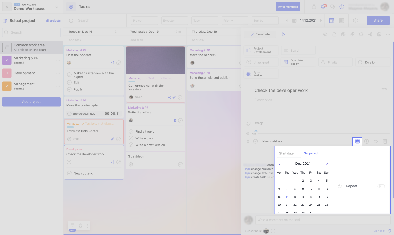This screenshot has height=235, width=394.
Task: Open the Project filter dropdown
Action: pyautogui.click(x=144, y=21)
